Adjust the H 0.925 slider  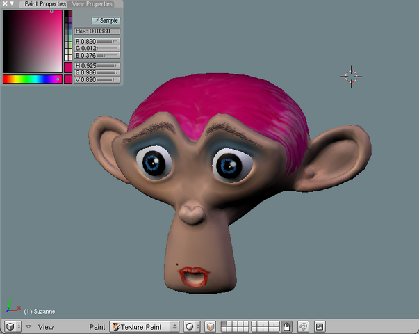pyautogui.click(x=97, y=65)
